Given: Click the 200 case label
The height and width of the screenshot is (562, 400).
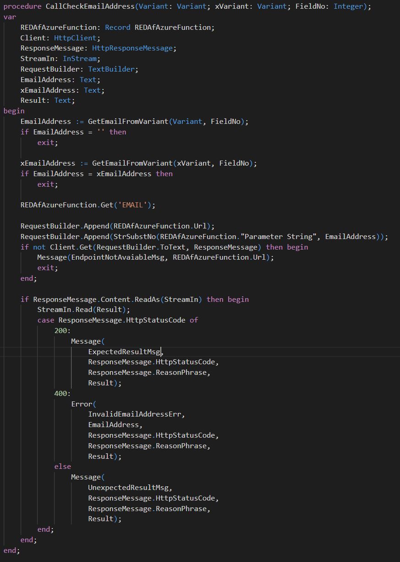Looking at the screenshot, I should [x=60, y=330].
